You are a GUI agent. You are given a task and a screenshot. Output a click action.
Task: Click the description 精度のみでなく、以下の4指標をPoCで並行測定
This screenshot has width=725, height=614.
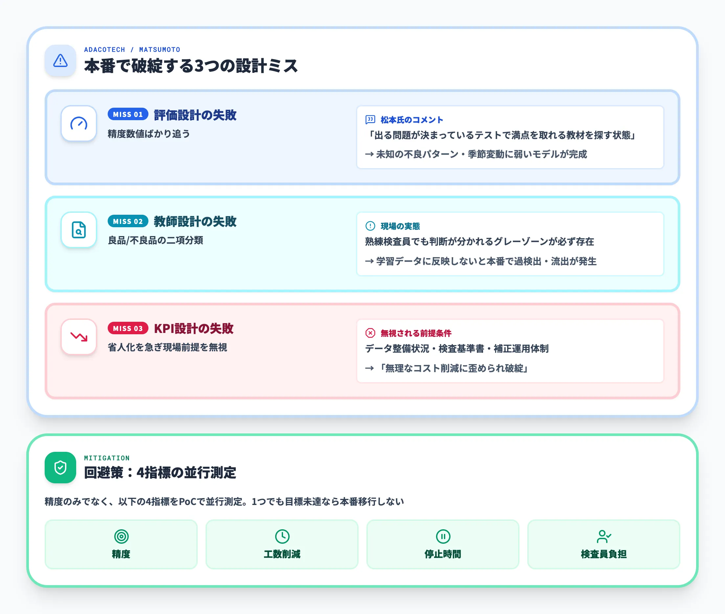pyautogui.click(x=224, y=502)
